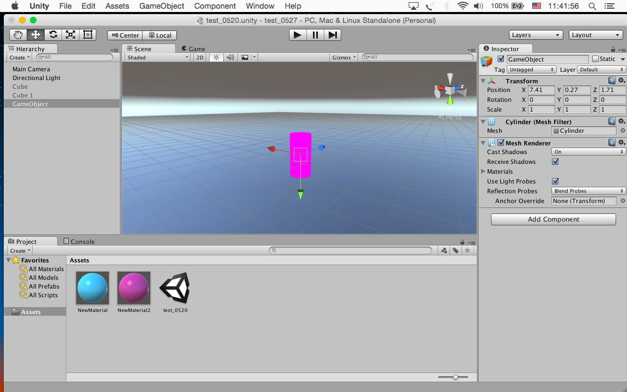Open Mesh Filter help icon
This screenshot has height=392, width=627.
pos(612,121)
